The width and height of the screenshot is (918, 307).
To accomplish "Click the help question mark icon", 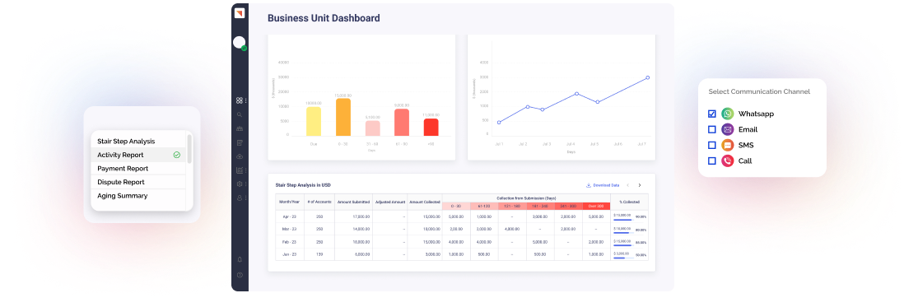I will click(240, 275).
